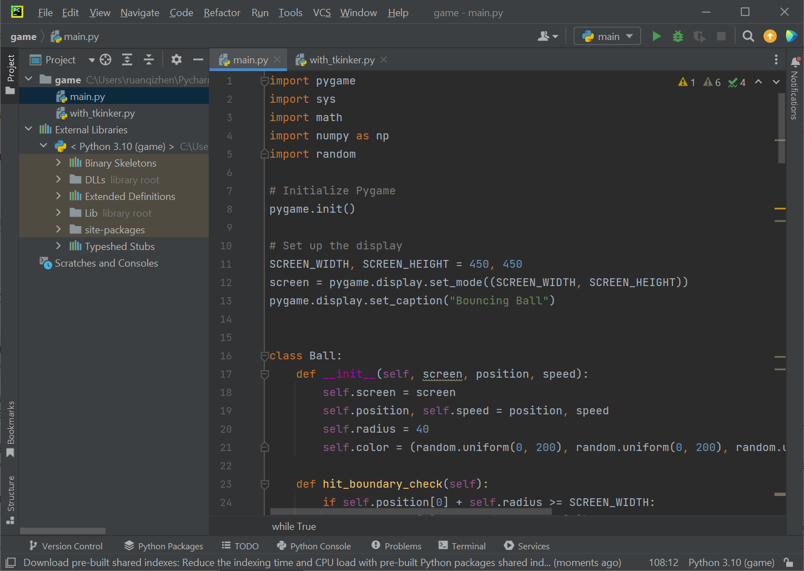Open the Notifications bell panel
The height and width of the screenshot is (571, 804).
pos(795,62)
